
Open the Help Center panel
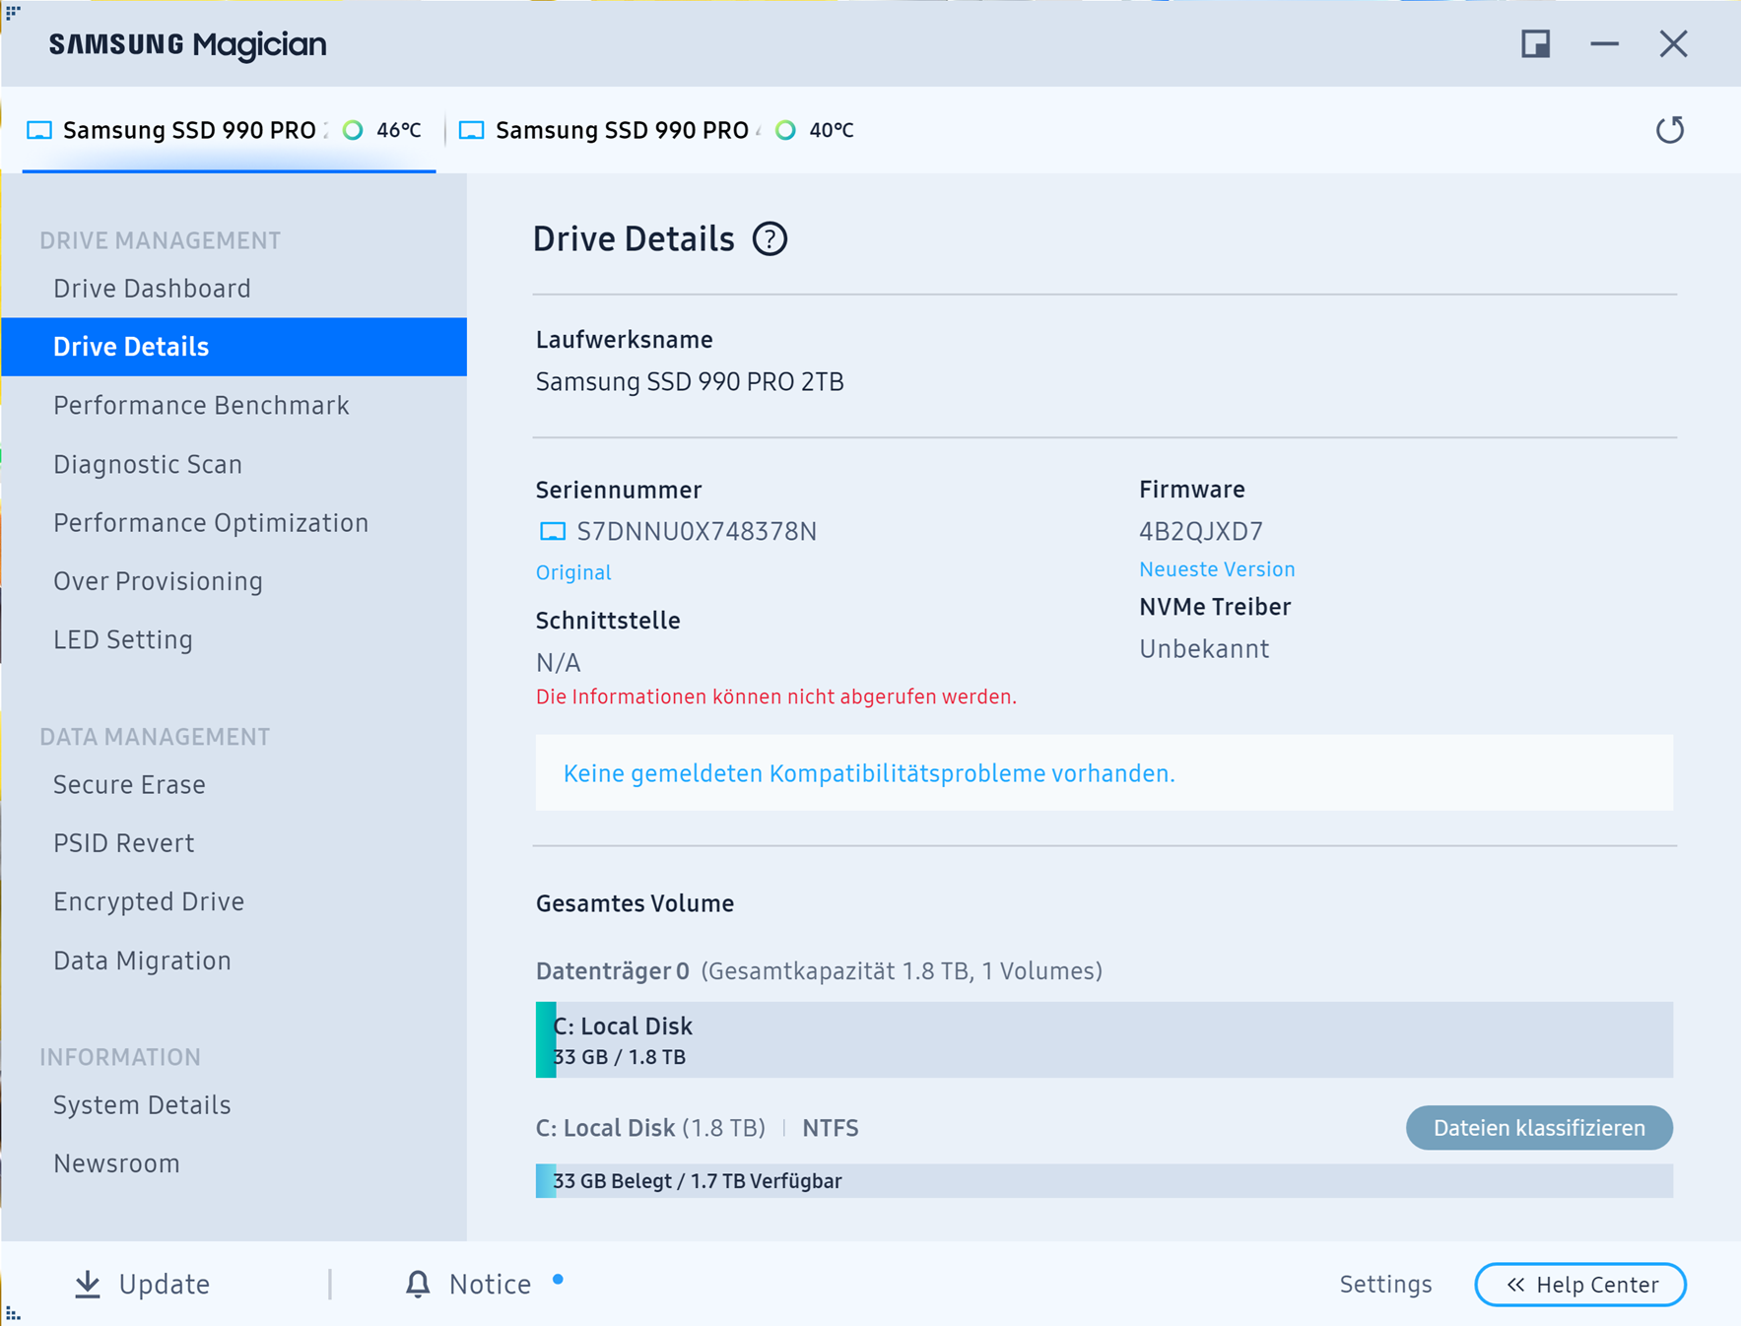pos(1580,1285)
